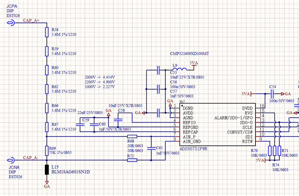Click the REFCAP pin label

(190, 132)
